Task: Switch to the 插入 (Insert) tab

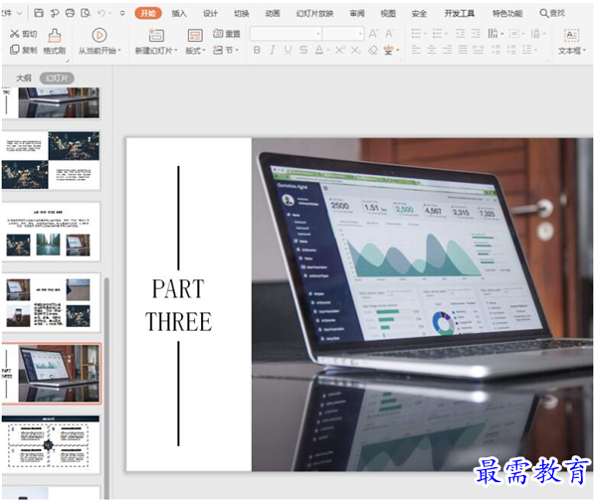Action: (x=179, y=13)
